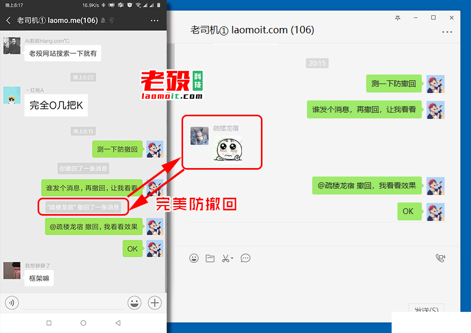Tap the plus attachment button on phone
The image size is (471, 333).
[x=155, y=303]
